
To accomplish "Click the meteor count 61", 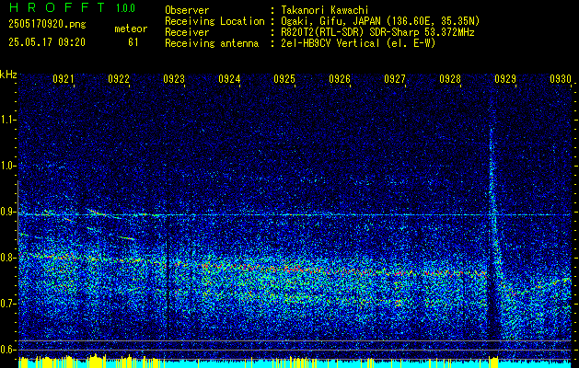I will [x=133, y=42].
